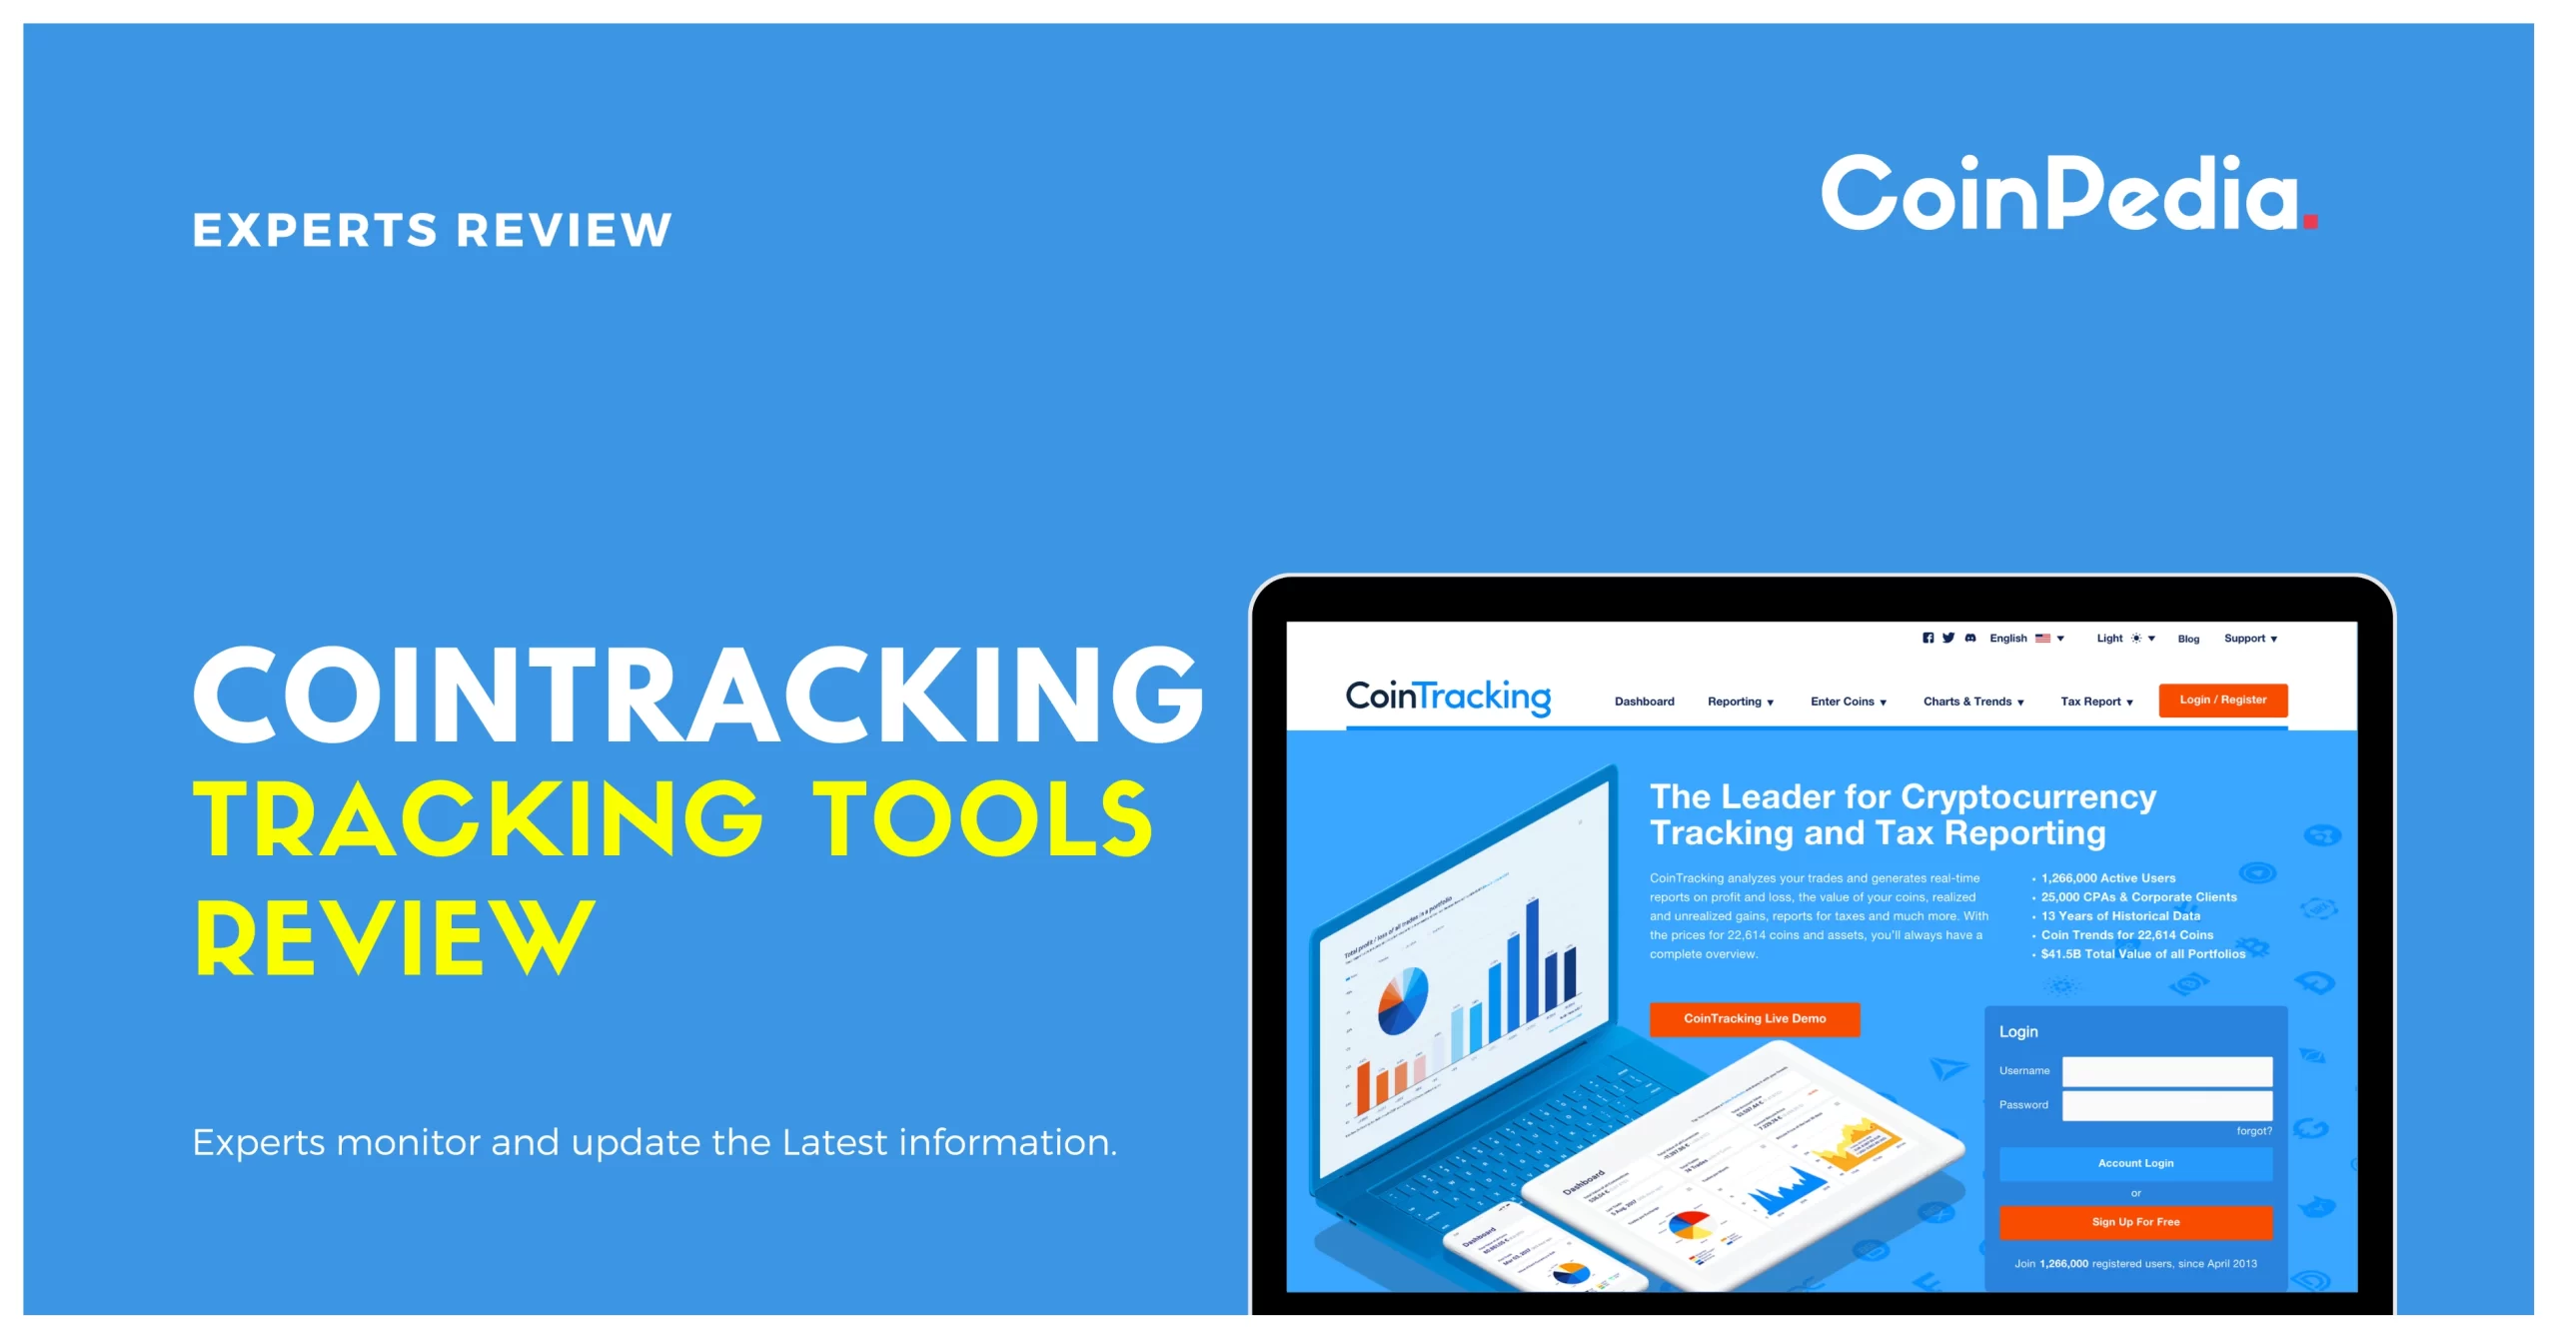The image size is (2558, 1339).
Task: Click the Blog navigation icon
Action: click(2180, 640)
